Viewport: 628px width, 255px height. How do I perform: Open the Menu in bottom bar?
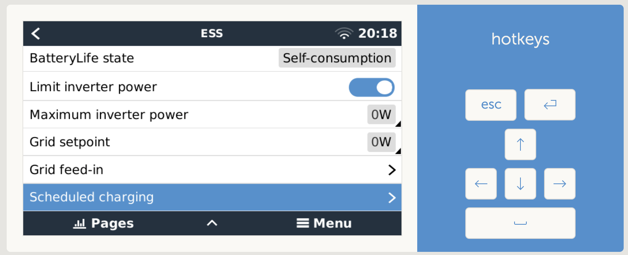coord(324,223)
